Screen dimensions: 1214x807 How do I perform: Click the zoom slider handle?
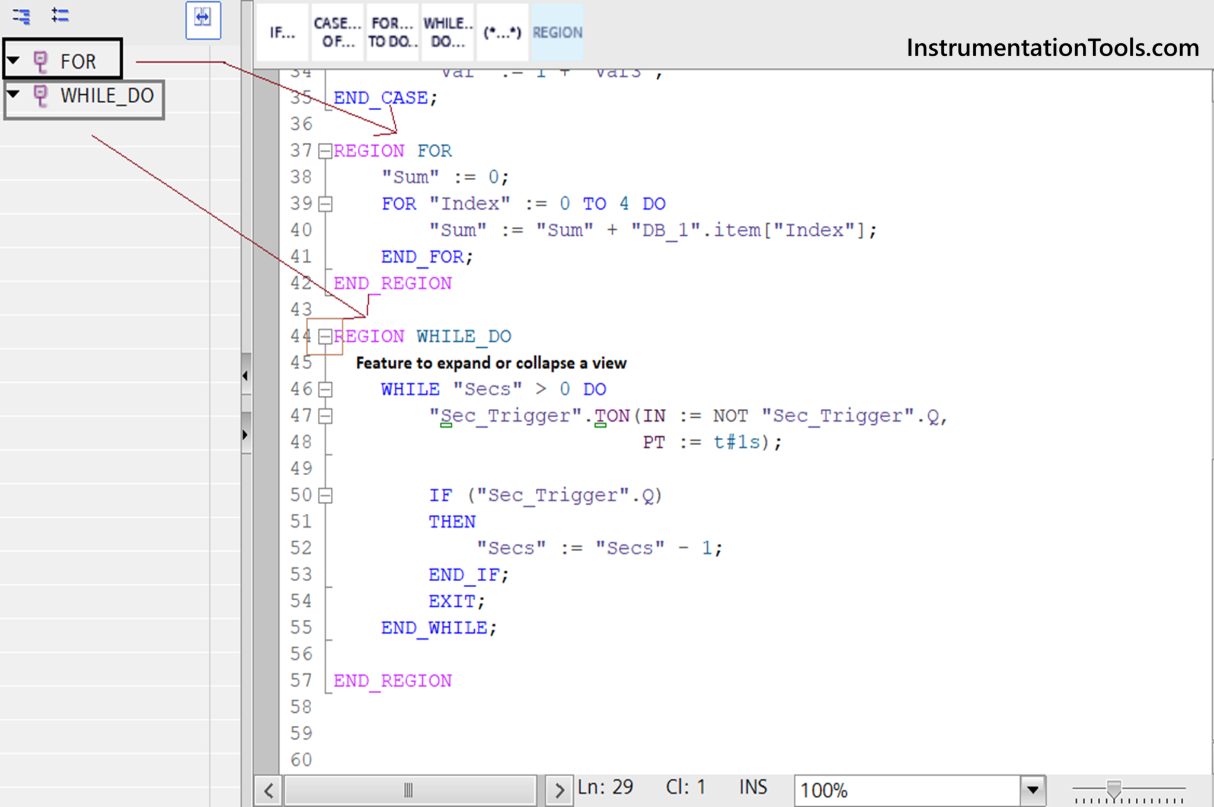[1114, 789]
